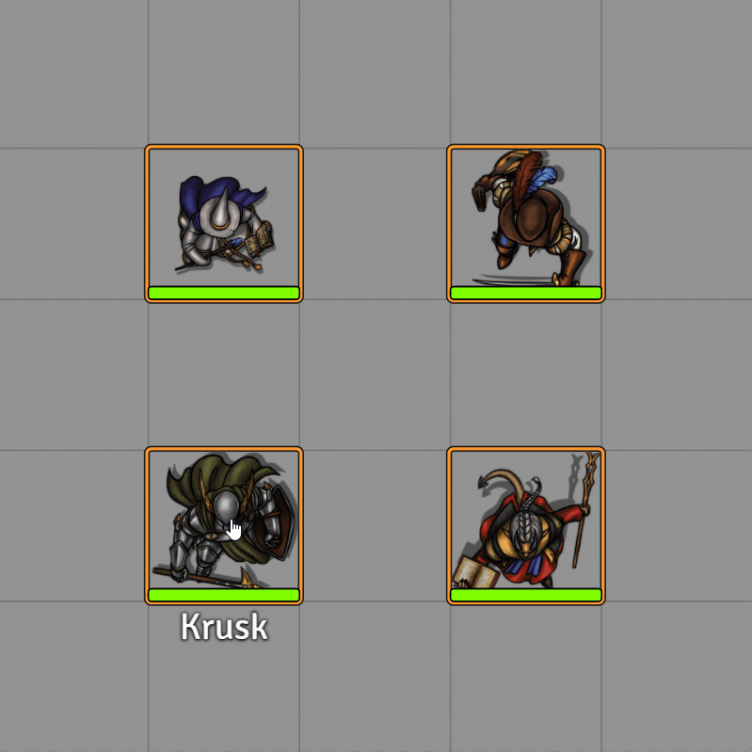Screen dimensions: 752x752
Task: Click the spear beneath Krusk's feet
Action: [206, 577]
